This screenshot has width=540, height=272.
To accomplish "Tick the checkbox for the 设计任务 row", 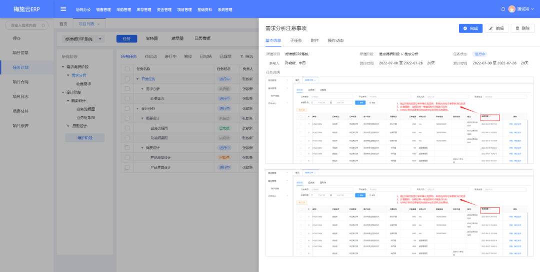I will click(x=127, y=108).
